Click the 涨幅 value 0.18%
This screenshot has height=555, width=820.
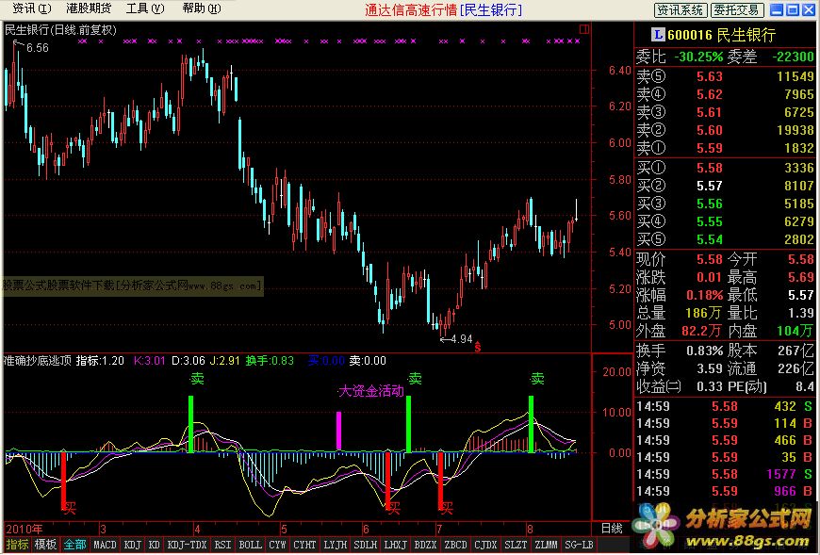[704, 295]
